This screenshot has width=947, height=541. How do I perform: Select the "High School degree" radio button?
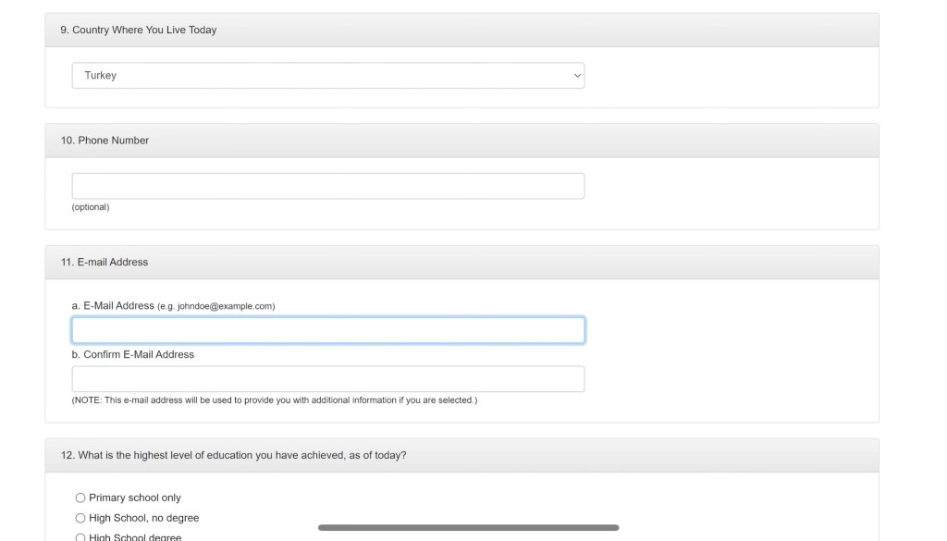80,537
